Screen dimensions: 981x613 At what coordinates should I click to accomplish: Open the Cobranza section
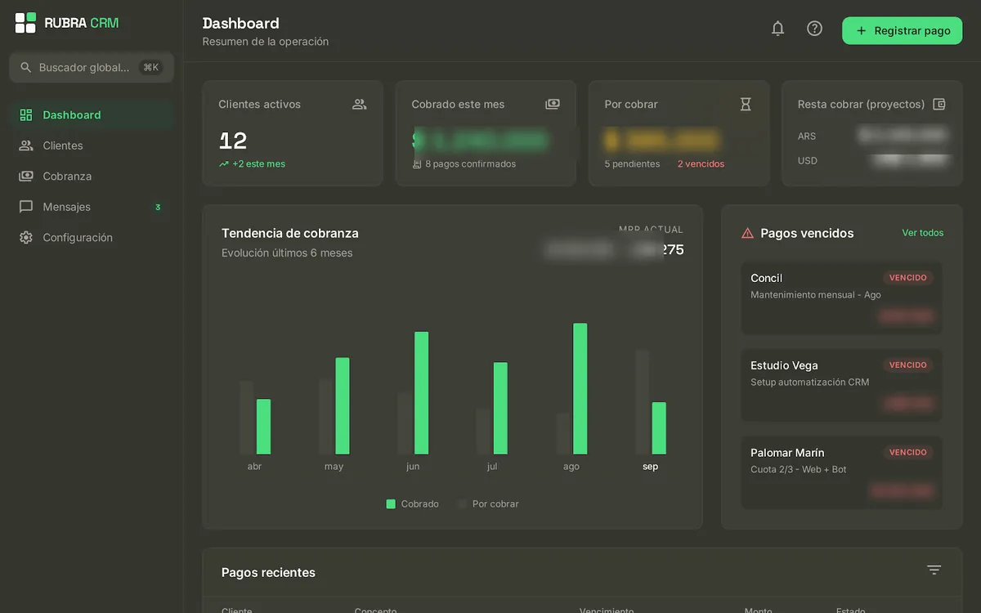tap(92, 176)
